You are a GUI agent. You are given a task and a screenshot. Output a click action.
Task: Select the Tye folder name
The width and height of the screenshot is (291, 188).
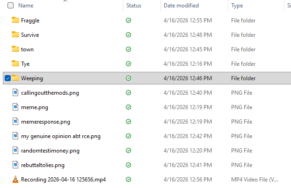coord(25,64)
